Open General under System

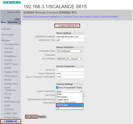[9, 48]
